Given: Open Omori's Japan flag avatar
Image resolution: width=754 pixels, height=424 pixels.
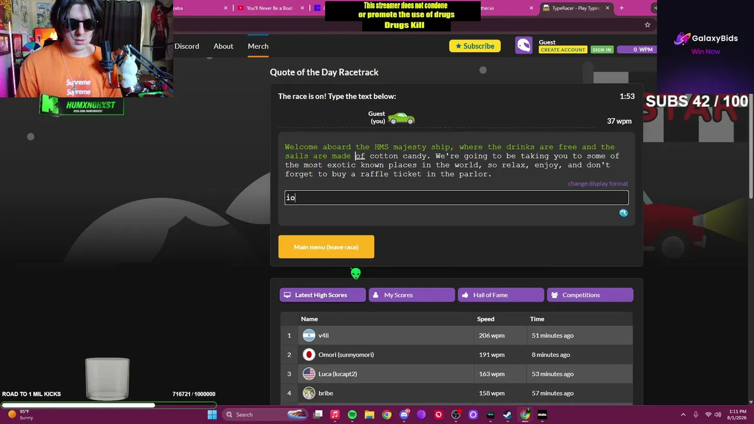Looking at the screenshot, I should tap(309, 355).
